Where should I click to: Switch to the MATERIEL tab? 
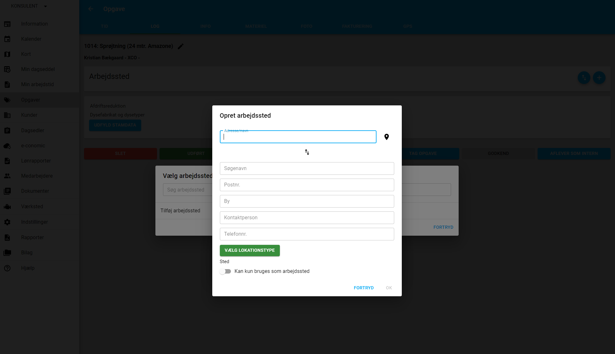click(256, 26)
